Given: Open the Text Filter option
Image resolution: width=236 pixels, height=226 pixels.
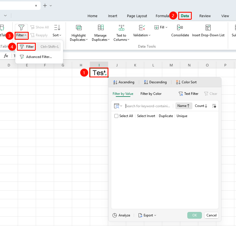Looking at the screenshot, I should tap(188, 94).
